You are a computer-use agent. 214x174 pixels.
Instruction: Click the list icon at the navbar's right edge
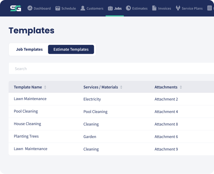point(209,8)
